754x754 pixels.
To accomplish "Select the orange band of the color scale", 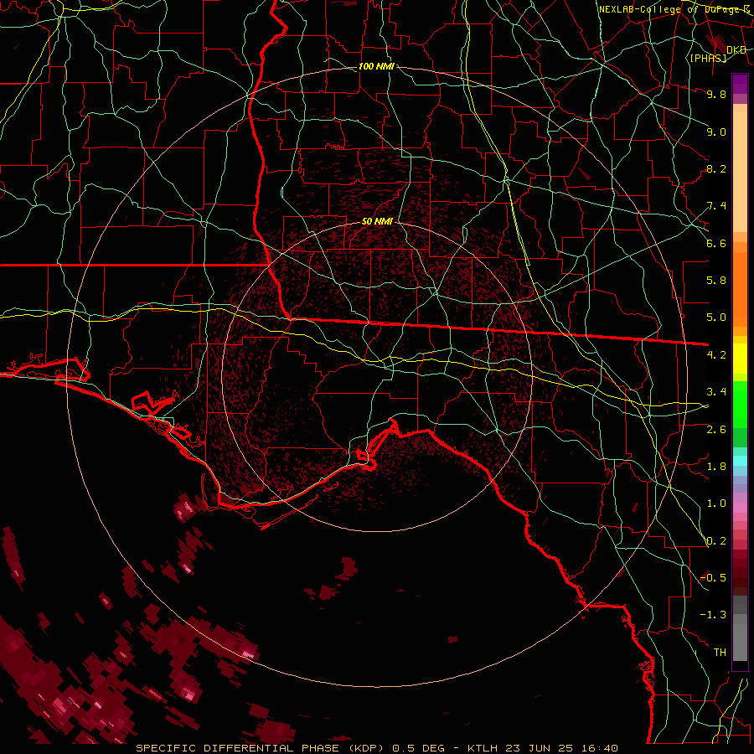I will click(x=740, y=288).
